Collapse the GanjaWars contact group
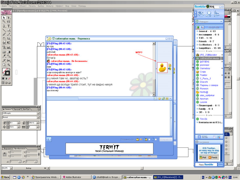 click(197, 48)
